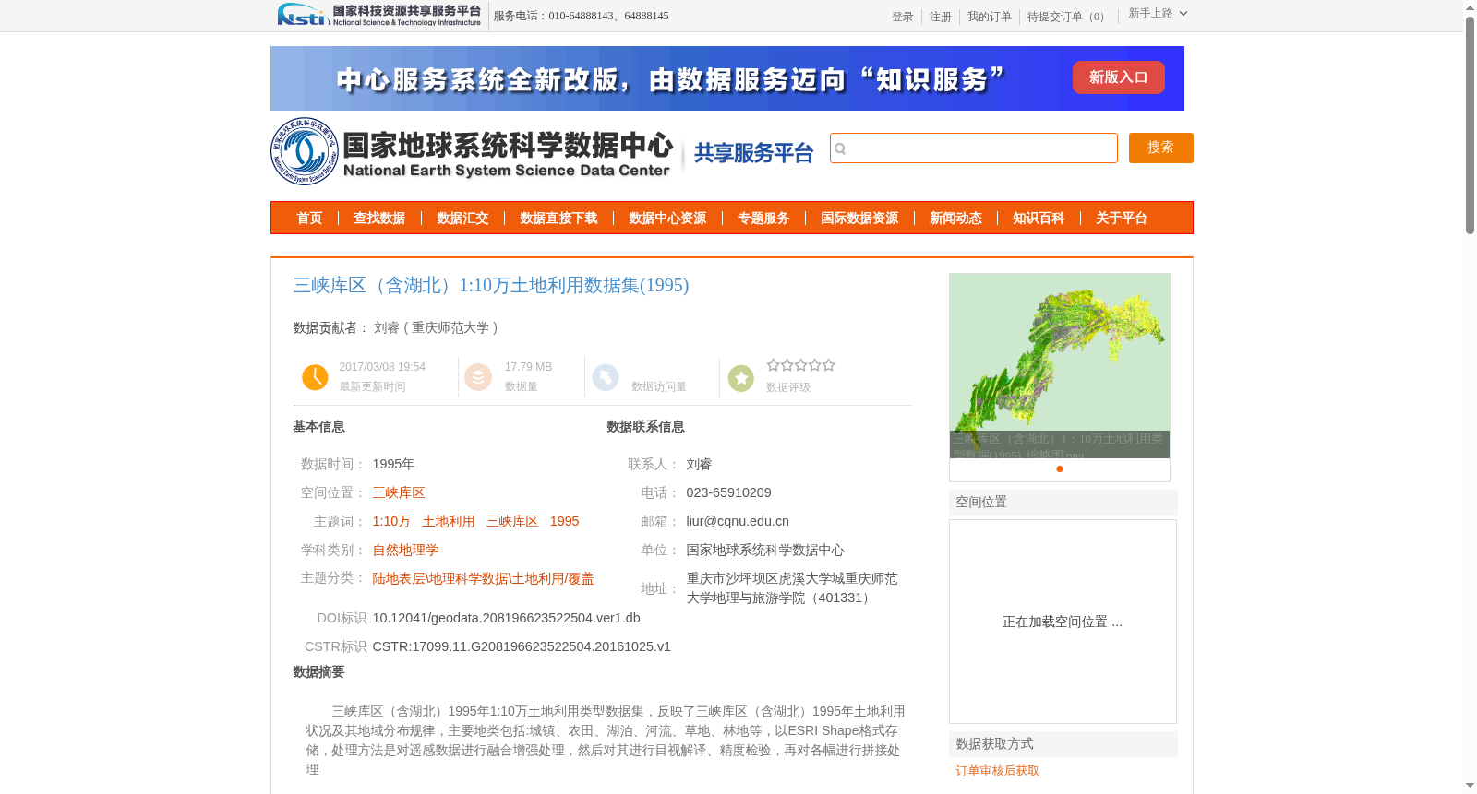Rate dataset with the fifth star
The width and height of the screenshot is (1477, 794).
[829, 365]
